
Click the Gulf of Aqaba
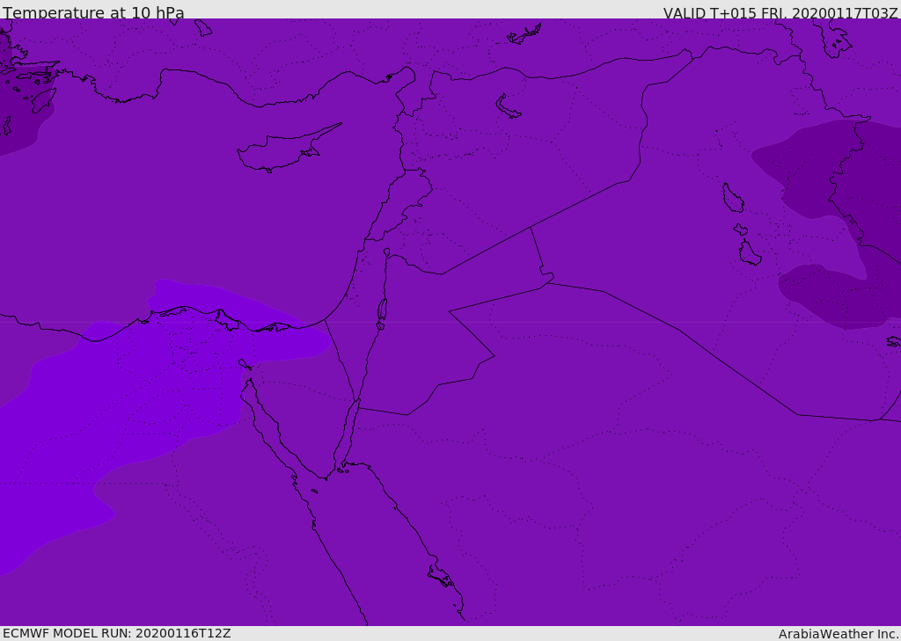click(348, 431)
